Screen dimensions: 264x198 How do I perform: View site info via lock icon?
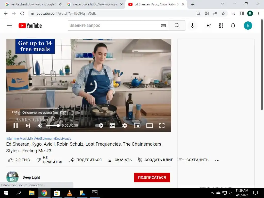pyautogui.click(x=32, y=13)
